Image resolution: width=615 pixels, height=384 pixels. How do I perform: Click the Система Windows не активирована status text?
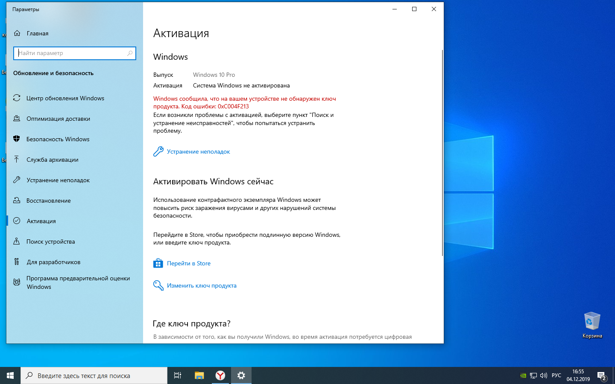point(241,85)
